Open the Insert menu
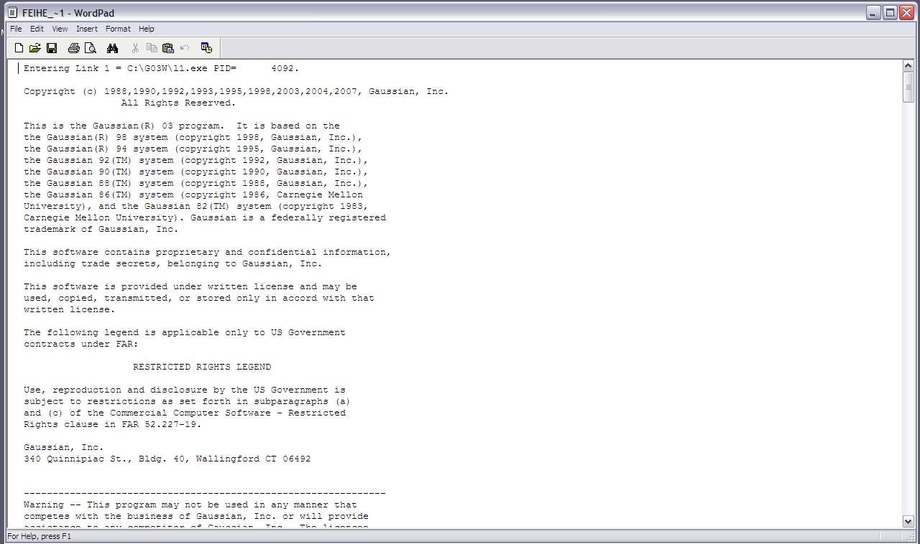 (87, 29)
